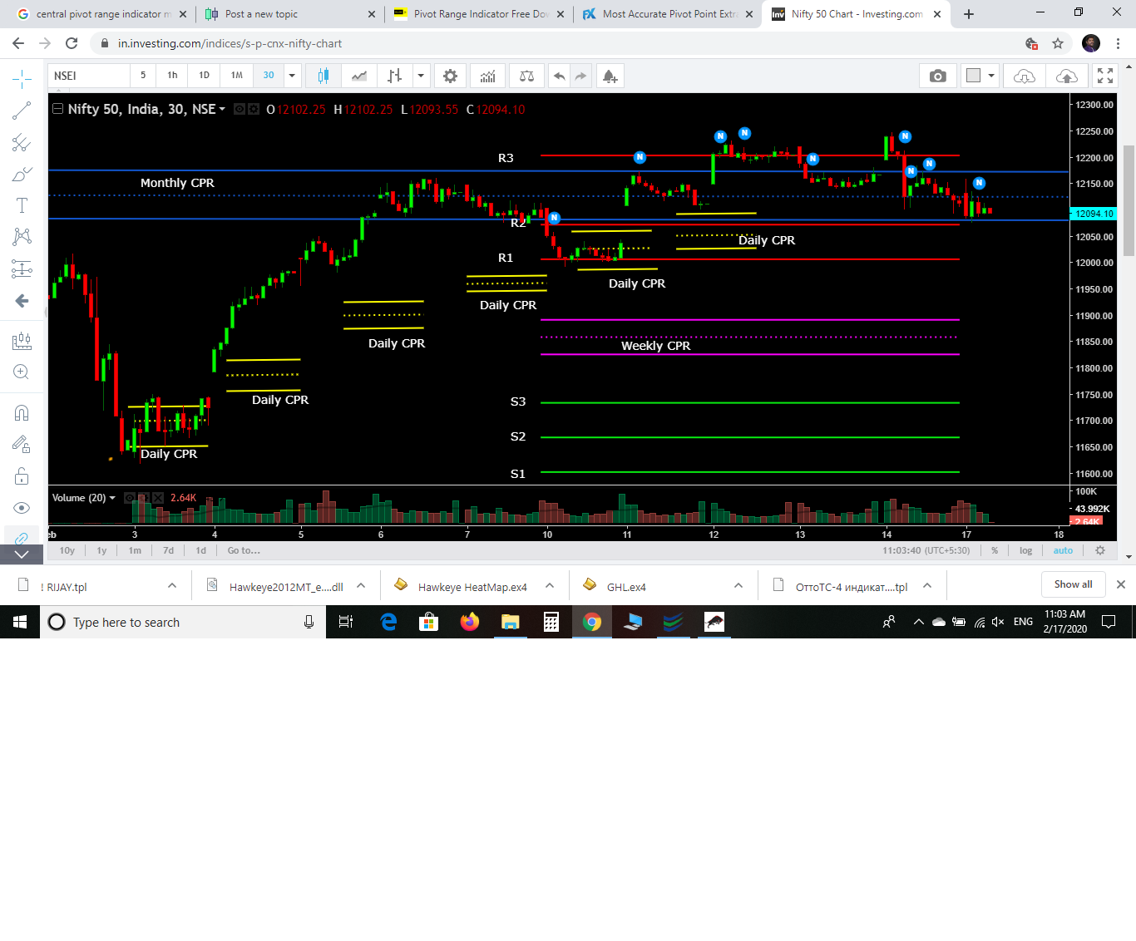
Task: Toggle percent scale mode
Action: (995, 550)
